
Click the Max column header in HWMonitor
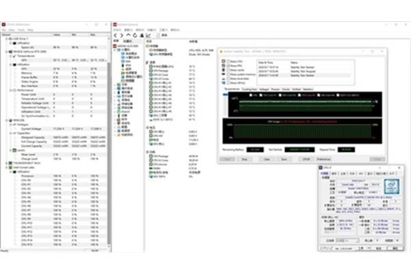point(98,35)
